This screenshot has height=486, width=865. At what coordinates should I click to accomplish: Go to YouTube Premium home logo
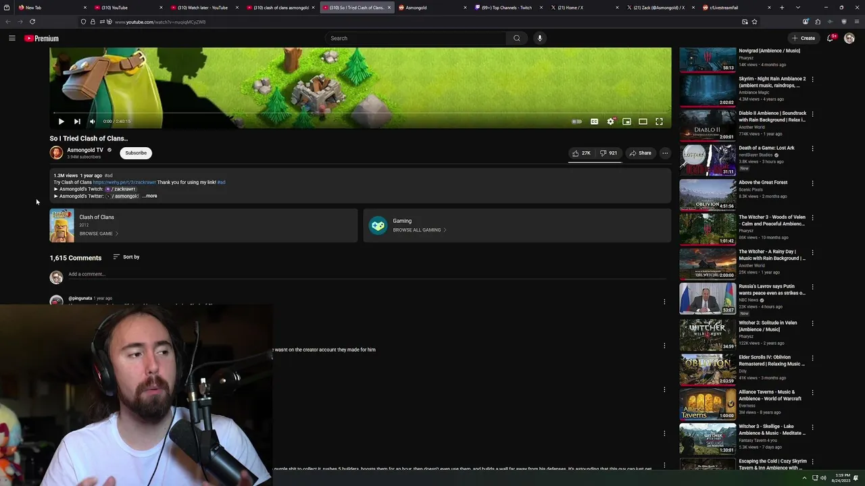(x=41, y=38)
